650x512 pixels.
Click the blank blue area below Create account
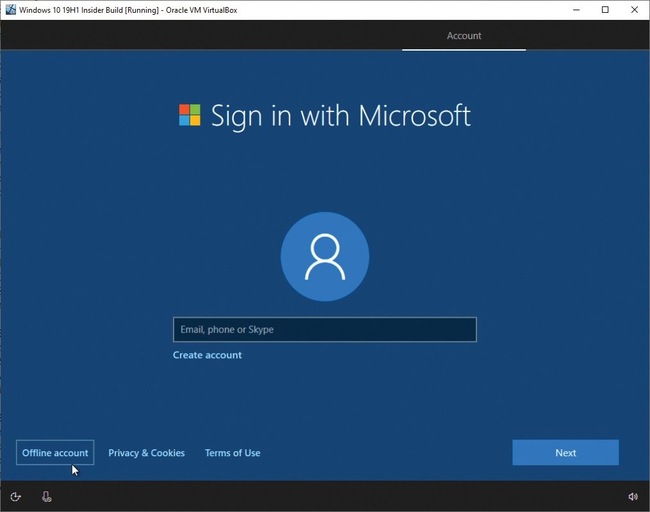pos(325,399)
